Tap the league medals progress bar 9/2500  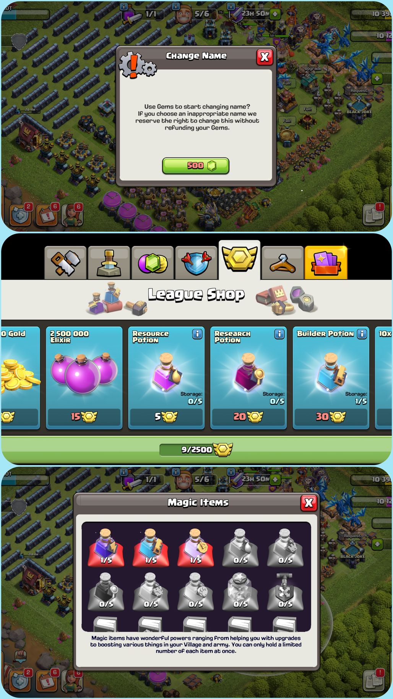pyautogui.click(x=196, y=450)
